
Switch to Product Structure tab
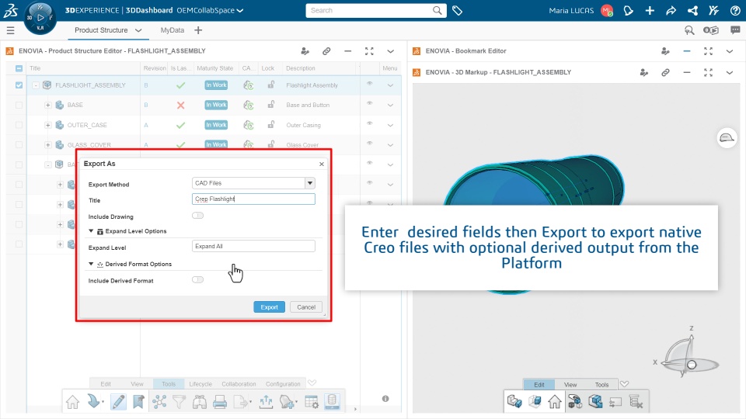(101, 30)
